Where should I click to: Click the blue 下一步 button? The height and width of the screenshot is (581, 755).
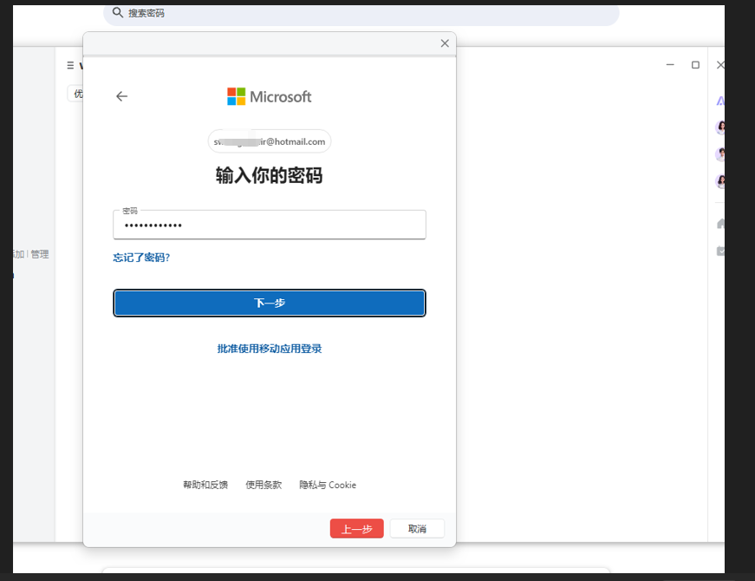270,303
